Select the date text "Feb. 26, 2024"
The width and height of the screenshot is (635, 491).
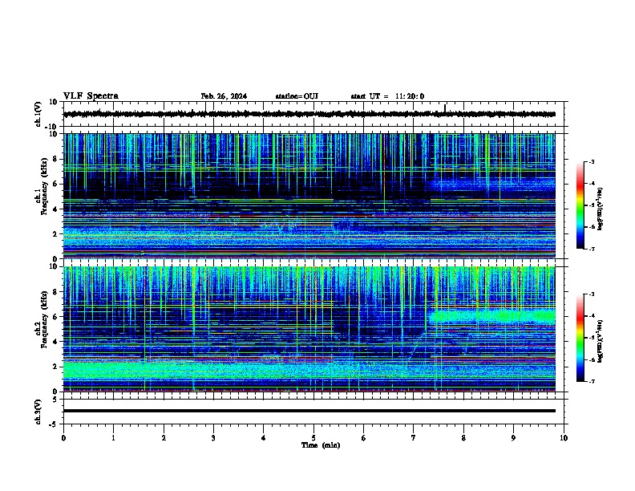[224, 96]
